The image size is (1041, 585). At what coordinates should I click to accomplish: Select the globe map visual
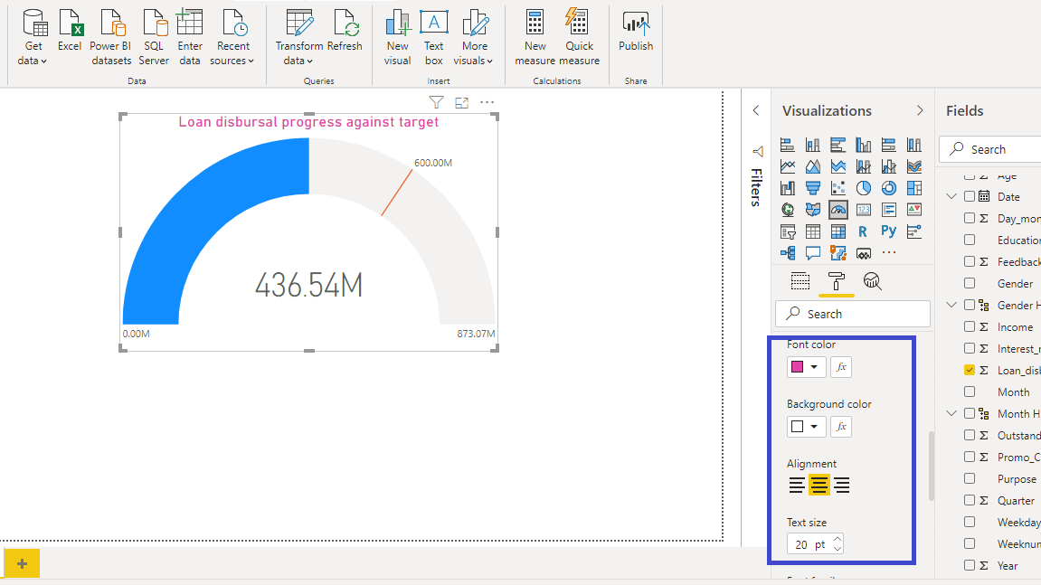(788, 211)
